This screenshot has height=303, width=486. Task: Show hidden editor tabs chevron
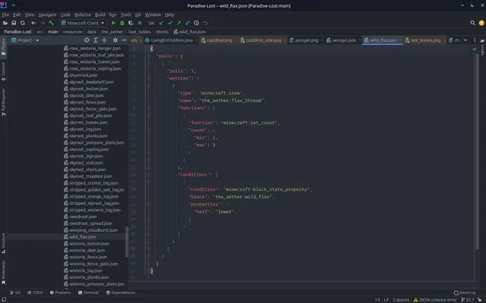(465, 40)
